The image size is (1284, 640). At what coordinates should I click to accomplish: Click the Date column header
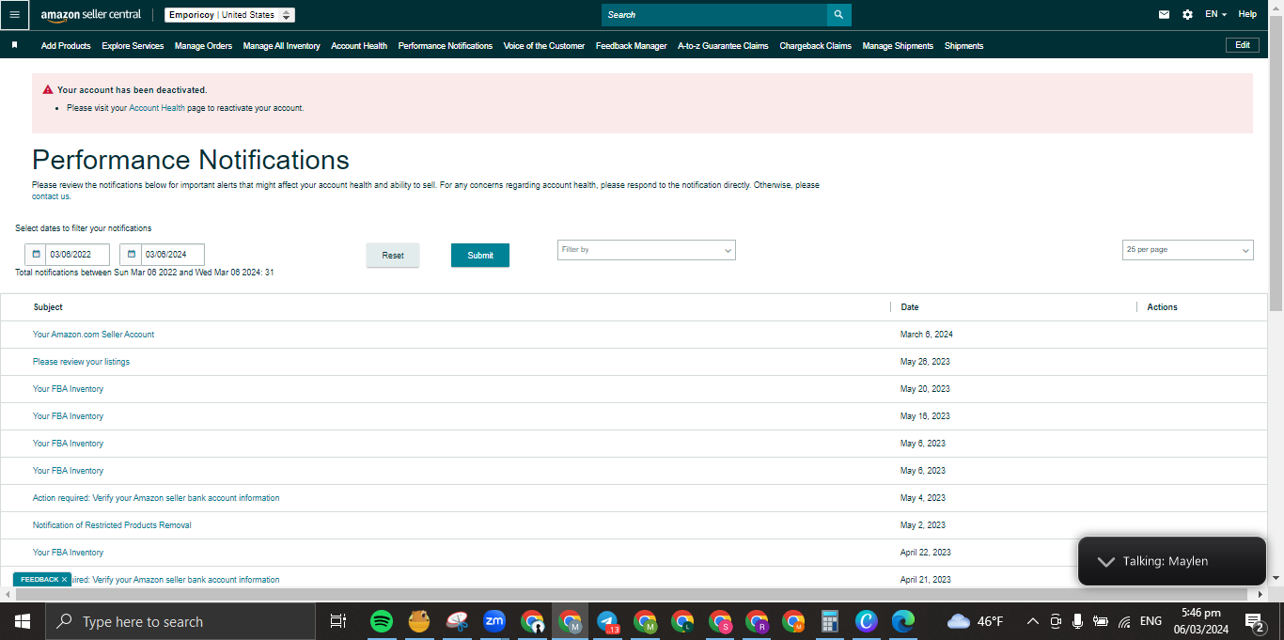click(x=910, y=307)
